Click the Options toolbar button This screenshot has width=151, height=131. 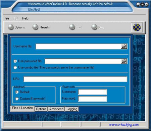pos(16,27)
